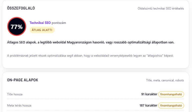192x112 pixels.
Task: Click the Meta leírás hossza row label
Action: tap(19, 106)
